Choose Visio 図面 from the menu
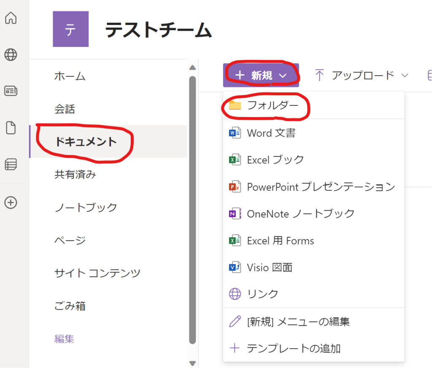The width and height of the screenshot is (432, 368). (x=269, y=268)
